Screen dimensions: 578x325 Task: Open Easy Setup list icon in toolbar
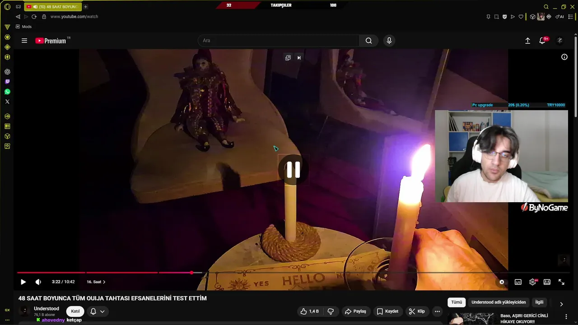[x=571, y=17]
